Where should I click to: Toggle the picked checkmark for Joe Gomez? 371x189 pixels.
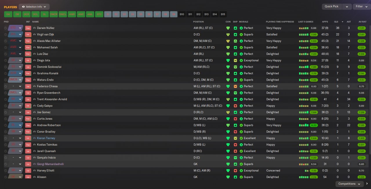point(6,112)
